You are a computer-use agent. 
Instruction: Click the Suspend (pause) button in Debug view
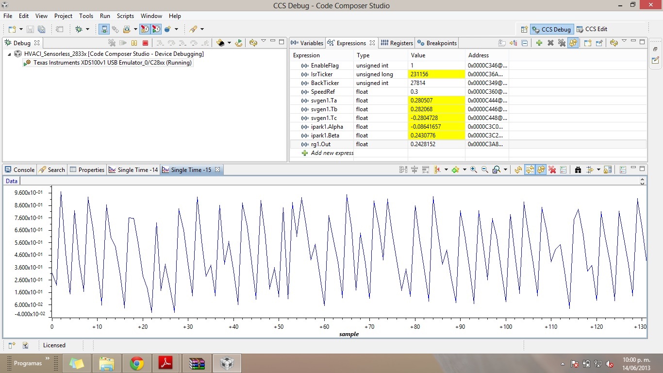(134, 43)
